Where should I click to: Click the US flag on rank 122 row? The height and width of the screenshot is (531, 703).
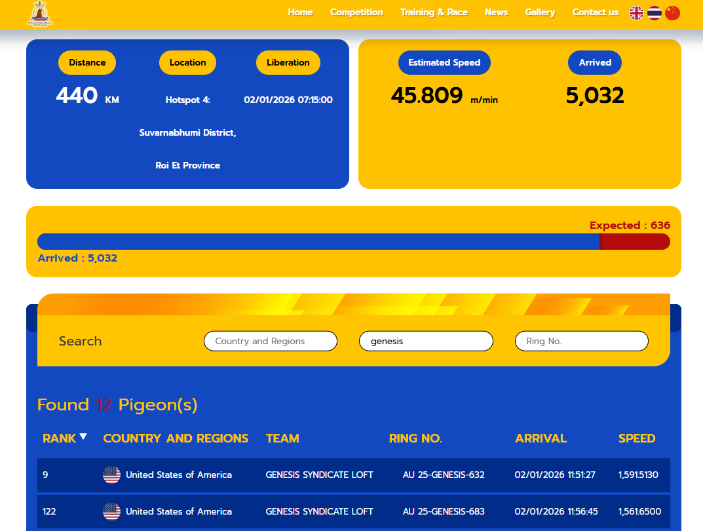(x=111, y=511)
